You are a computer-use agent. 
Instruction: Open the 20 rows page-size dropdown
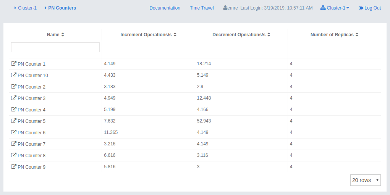(x=365, y=180)
